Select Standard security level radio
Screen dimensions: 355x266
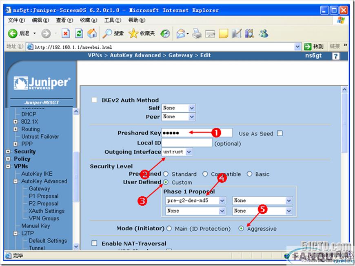pyautogui.click(x=166, y=174)
